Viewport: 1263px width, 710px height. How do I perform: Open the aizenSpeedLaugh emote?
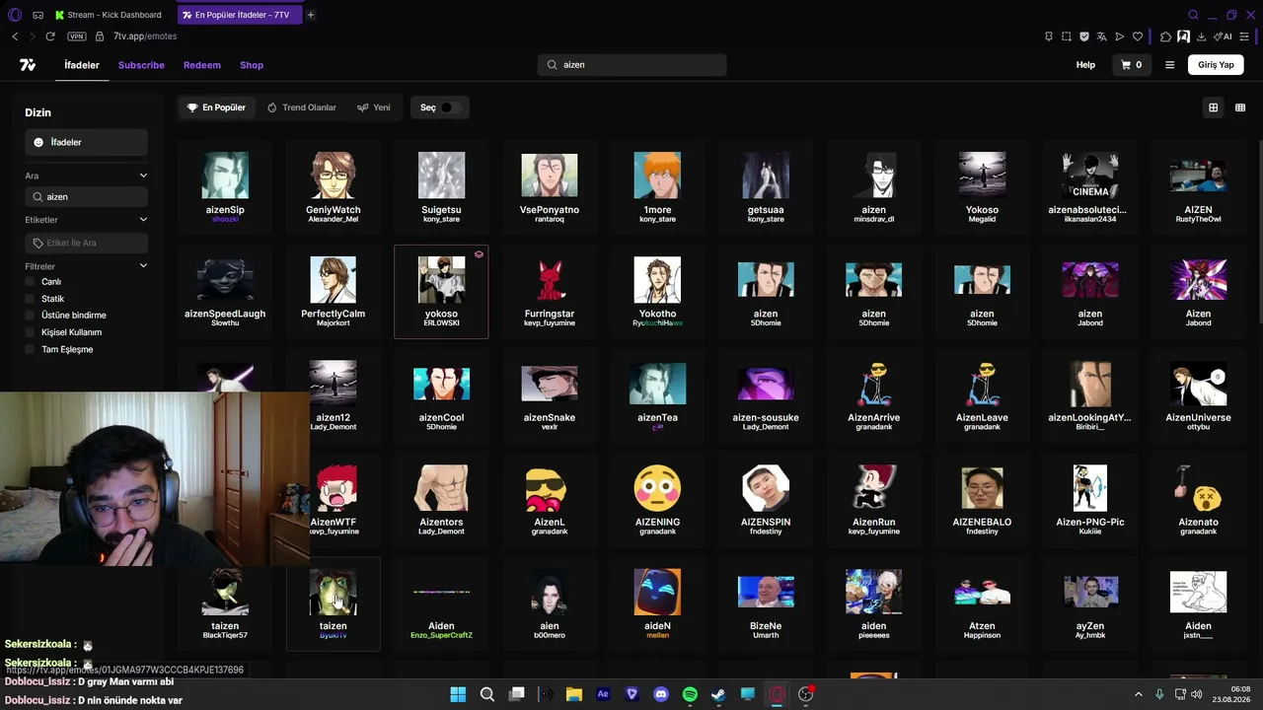coord(225,291)
